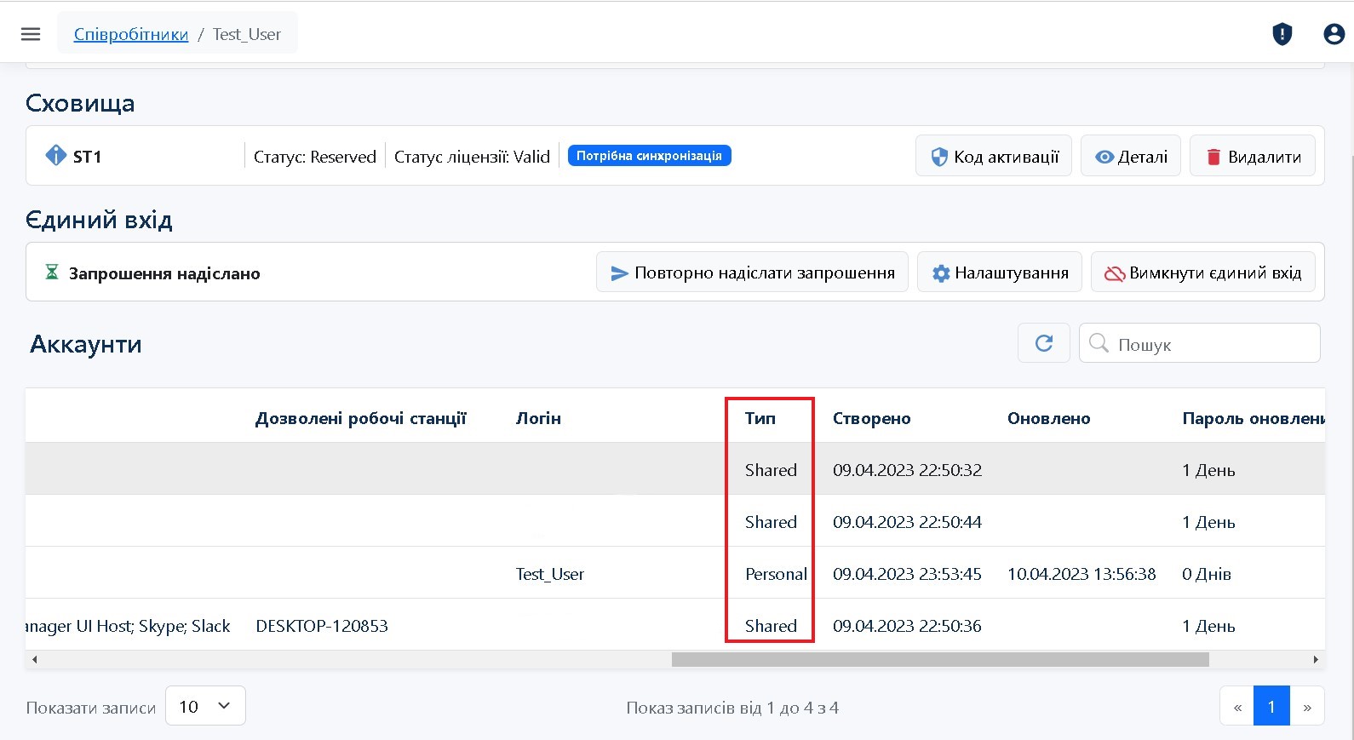This screenshot has height=740, width=1354.
Task: Click the shield alert icon in header
Action: (1282, 34)
